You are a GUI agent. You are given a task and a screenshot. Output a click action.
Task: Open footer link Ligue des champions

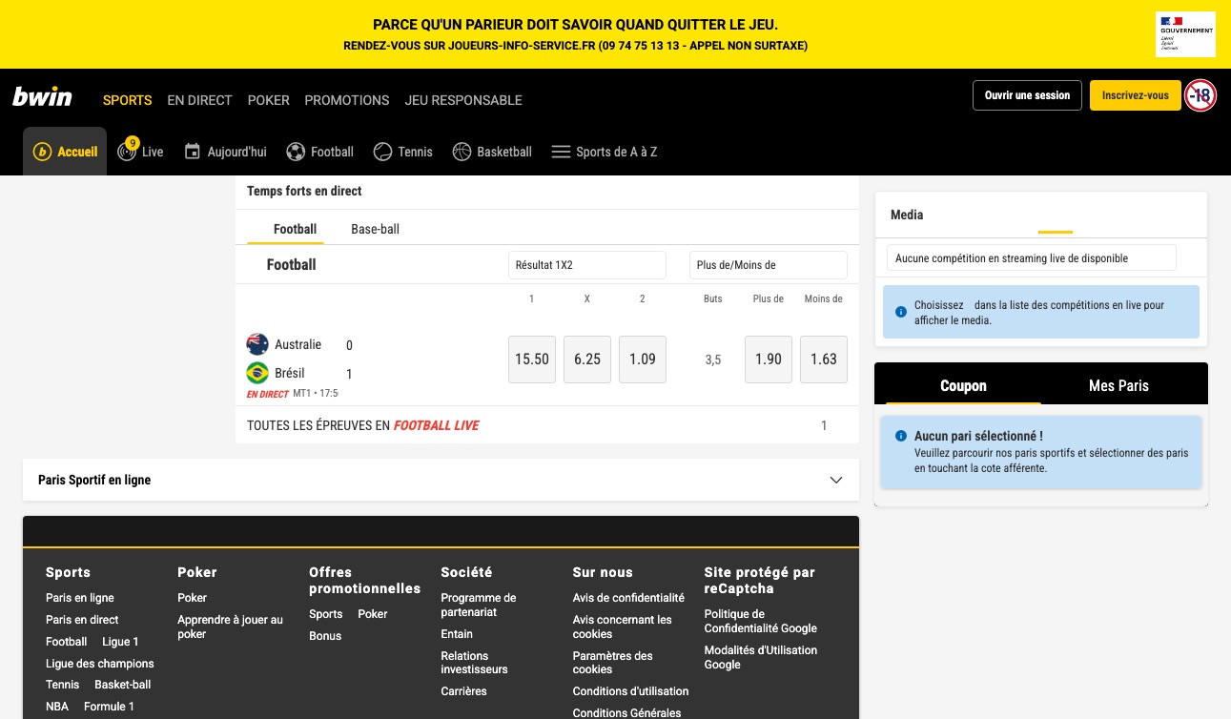click(x=99, y=664)
